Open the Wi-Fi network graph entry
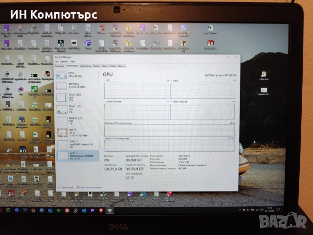This screenshot has height=235, width=313. (77, 133)
